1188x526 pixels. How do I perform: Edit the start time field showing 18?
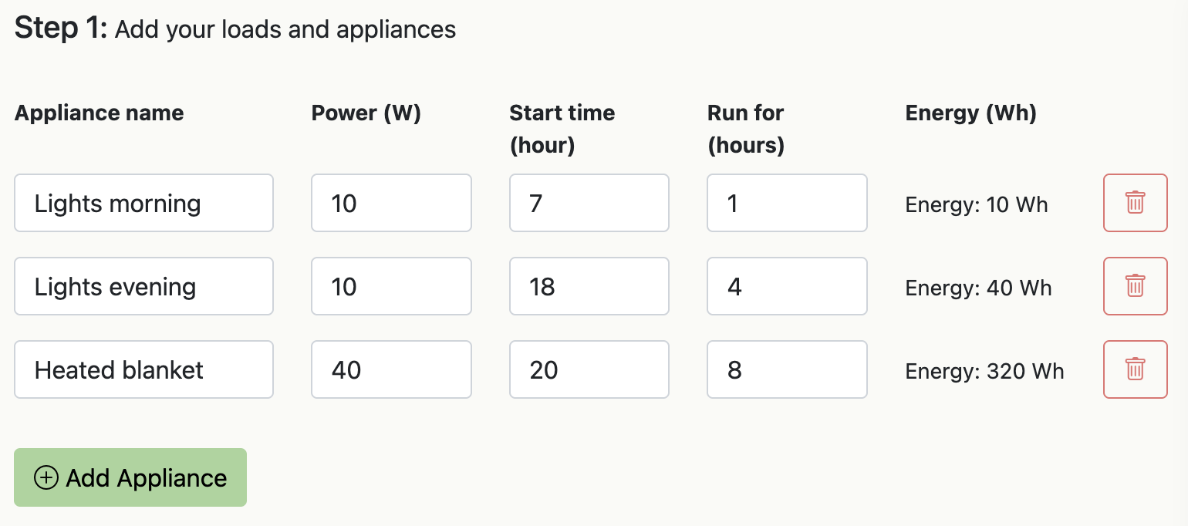click(x=589, y=286)
